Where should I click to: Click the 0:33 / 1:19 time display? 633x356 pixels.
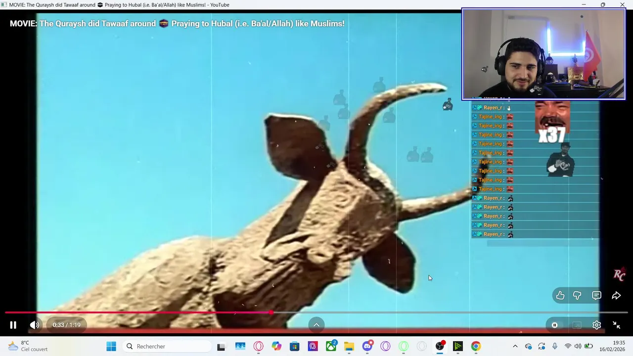pos(66,325)
